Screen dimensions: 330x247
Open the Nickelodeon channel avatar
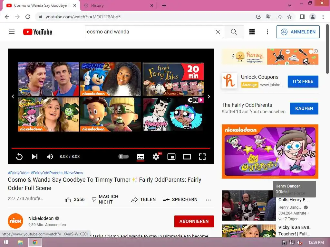[15, 221]
